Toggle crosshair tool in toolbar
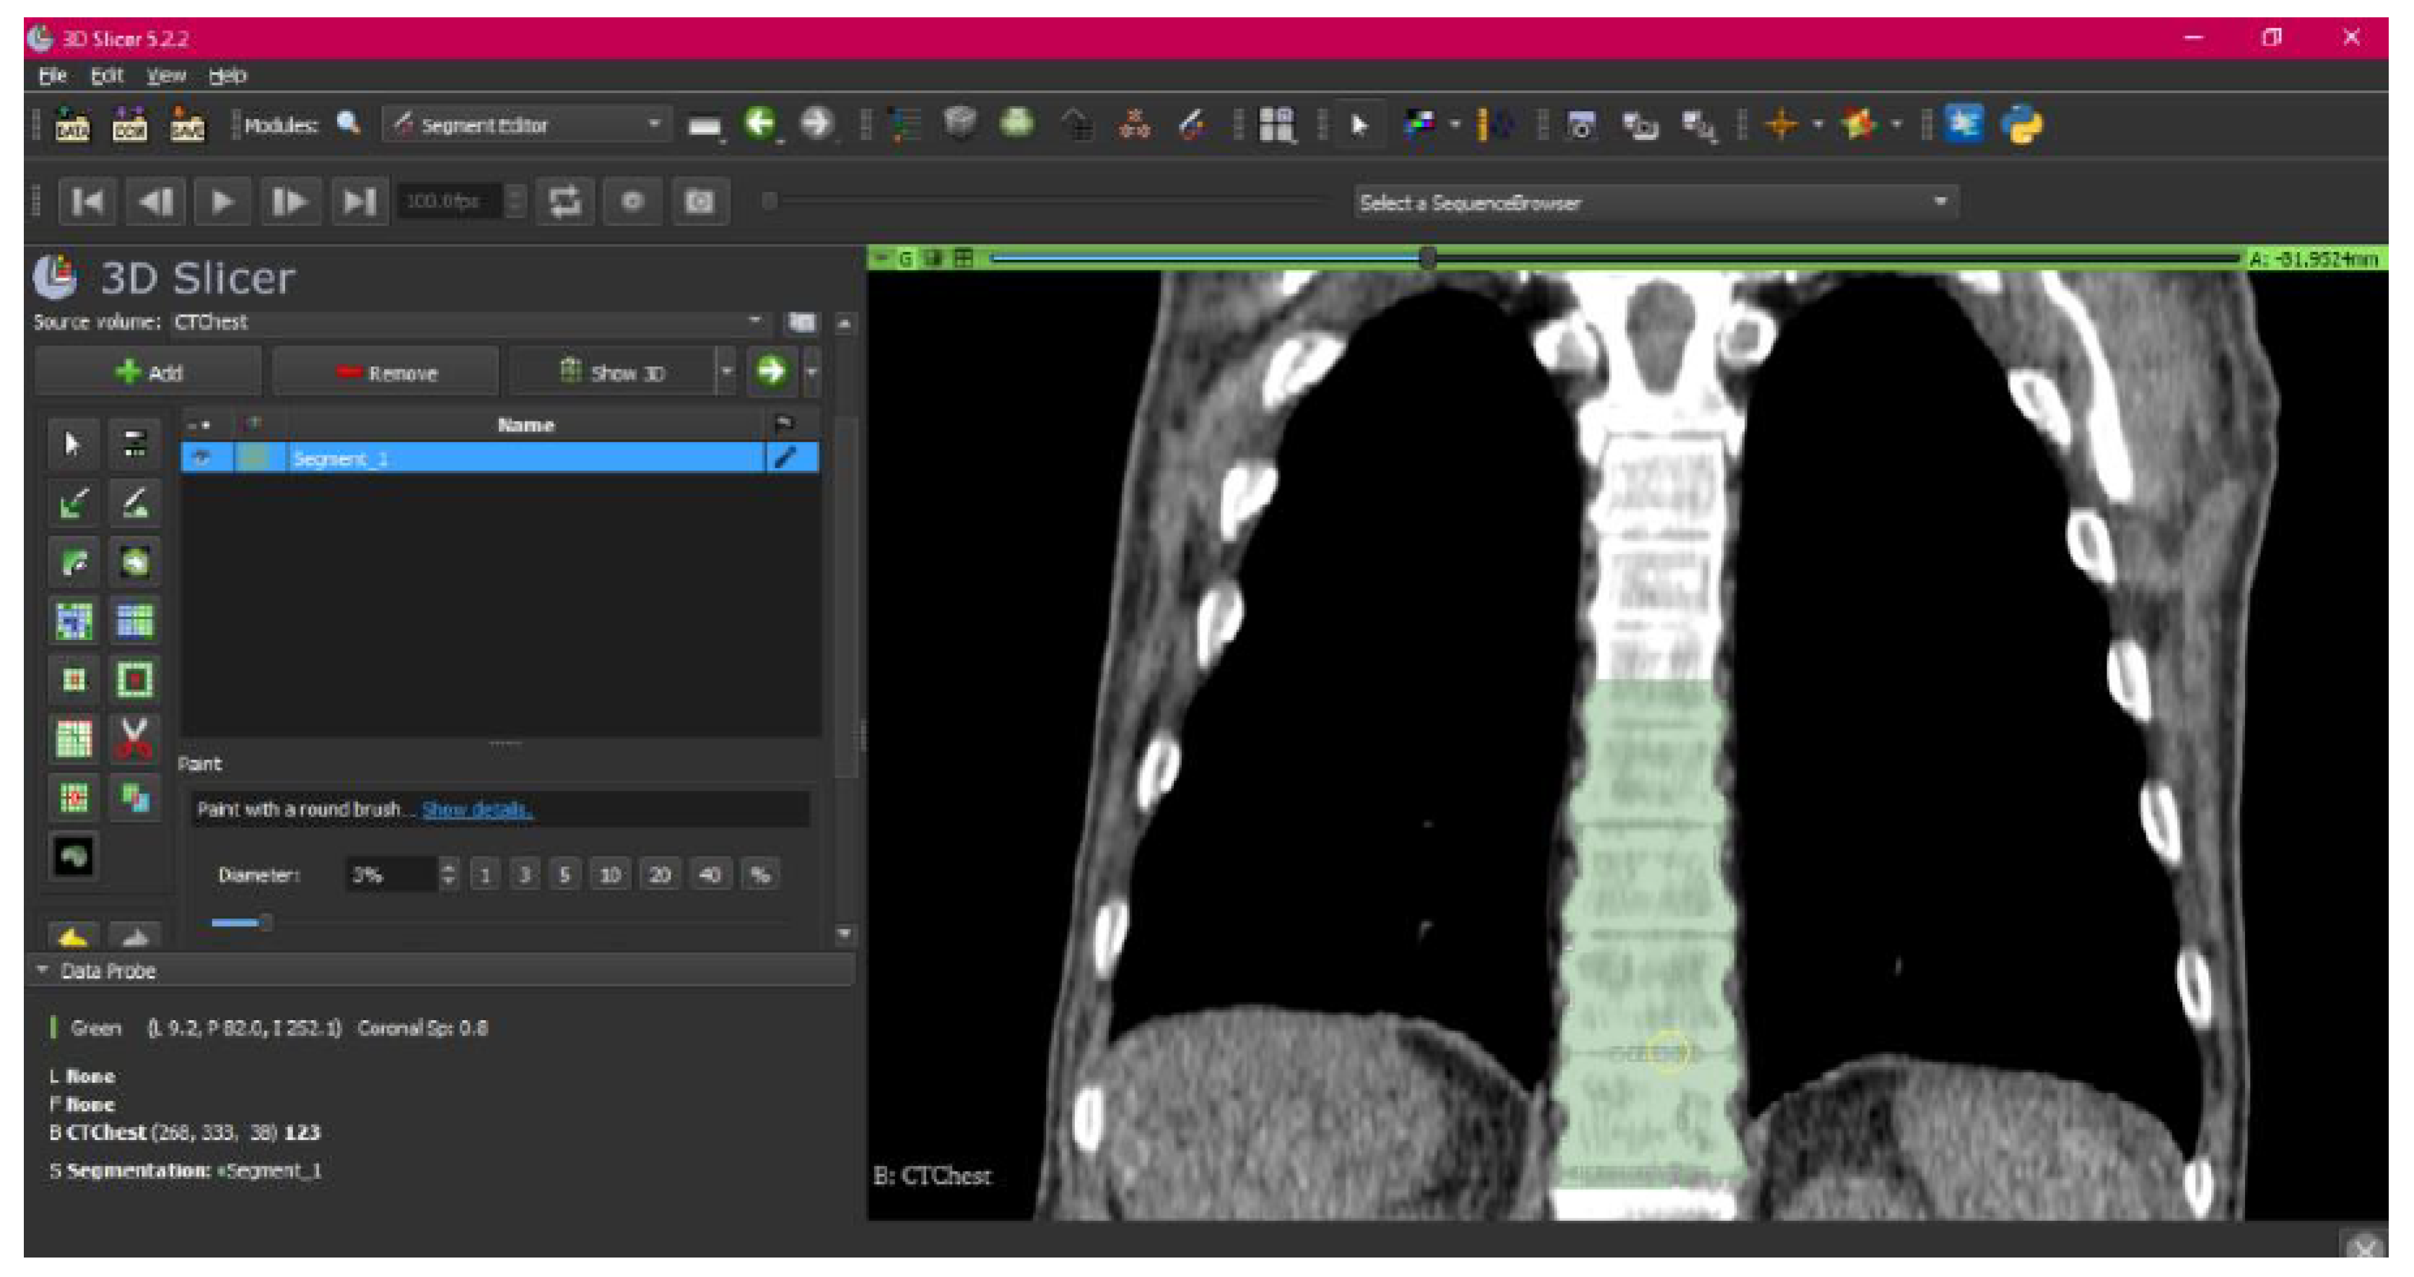 point(1780,123)
